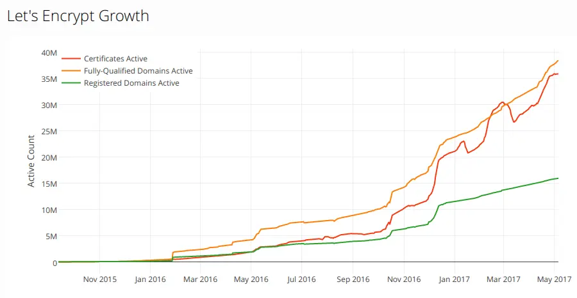
Task: Click the Mar 2016 x-axis label
Action: point(201,279)
